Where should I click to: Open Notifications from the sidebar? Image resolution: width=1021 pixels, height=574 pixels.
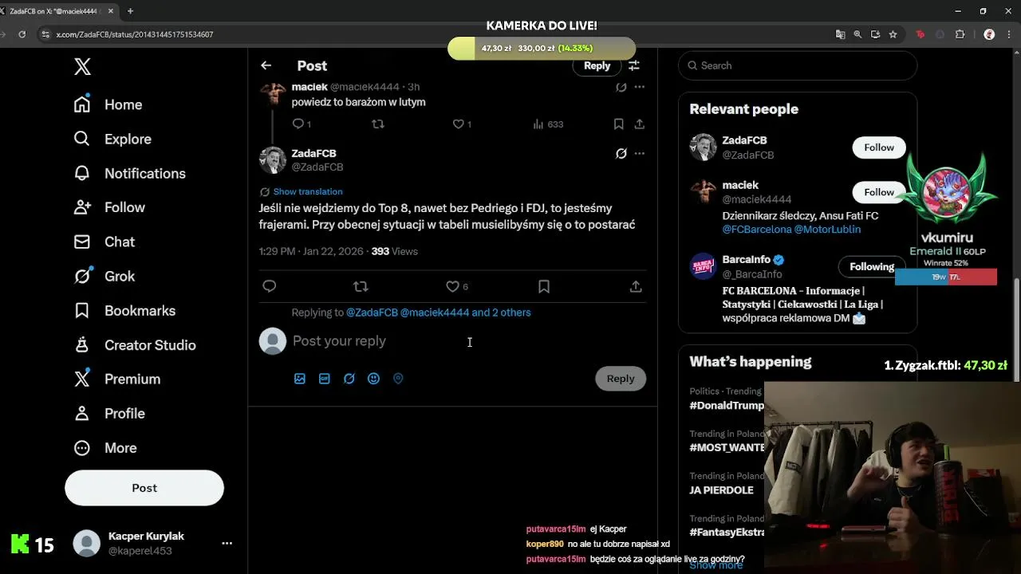pyautogui.click(x=129, y=173)
